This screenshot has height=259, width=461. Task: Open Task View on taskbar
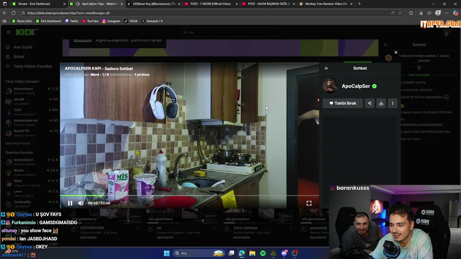tap(231, 253)
